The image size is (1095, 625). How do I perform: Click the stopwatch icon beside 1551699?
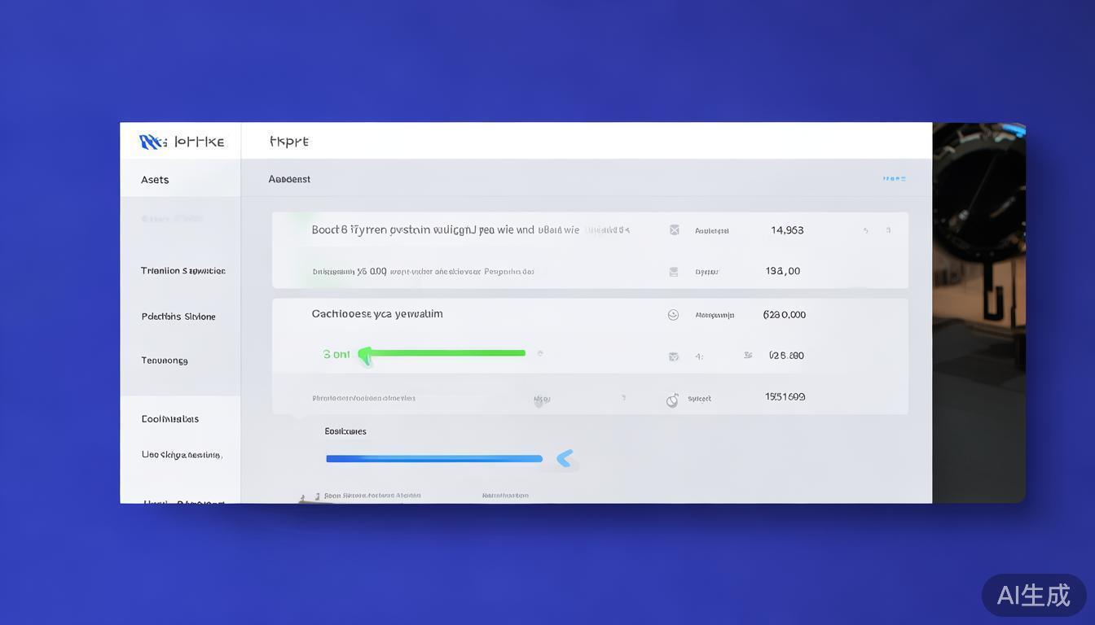672,400
